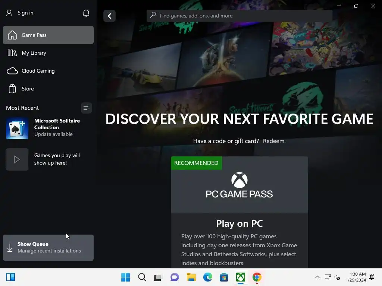Click the muted volume tray icon
The width and height of the screenshot is (382, 286).
point(337,277)
